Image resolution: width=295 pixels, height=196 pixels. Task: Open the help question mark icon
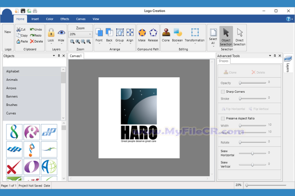288,19
